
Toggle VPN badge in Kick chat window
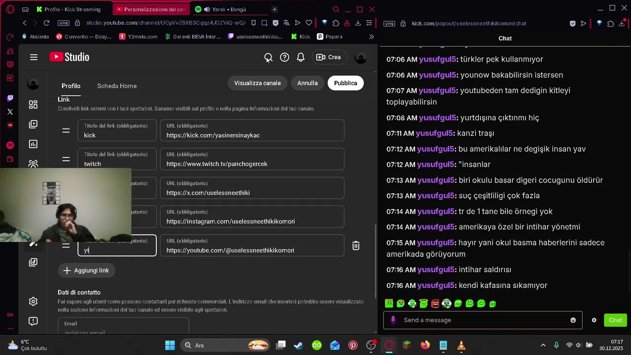(x=389, y=23)
